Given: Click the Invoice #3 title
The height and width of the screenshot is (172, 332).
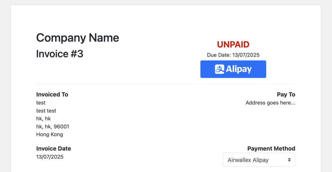Looking at the screenshot, I should (60, 54).
